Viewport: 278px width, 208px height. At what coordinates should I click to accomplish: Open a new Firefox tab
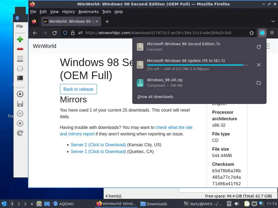(x=107, y=22)
